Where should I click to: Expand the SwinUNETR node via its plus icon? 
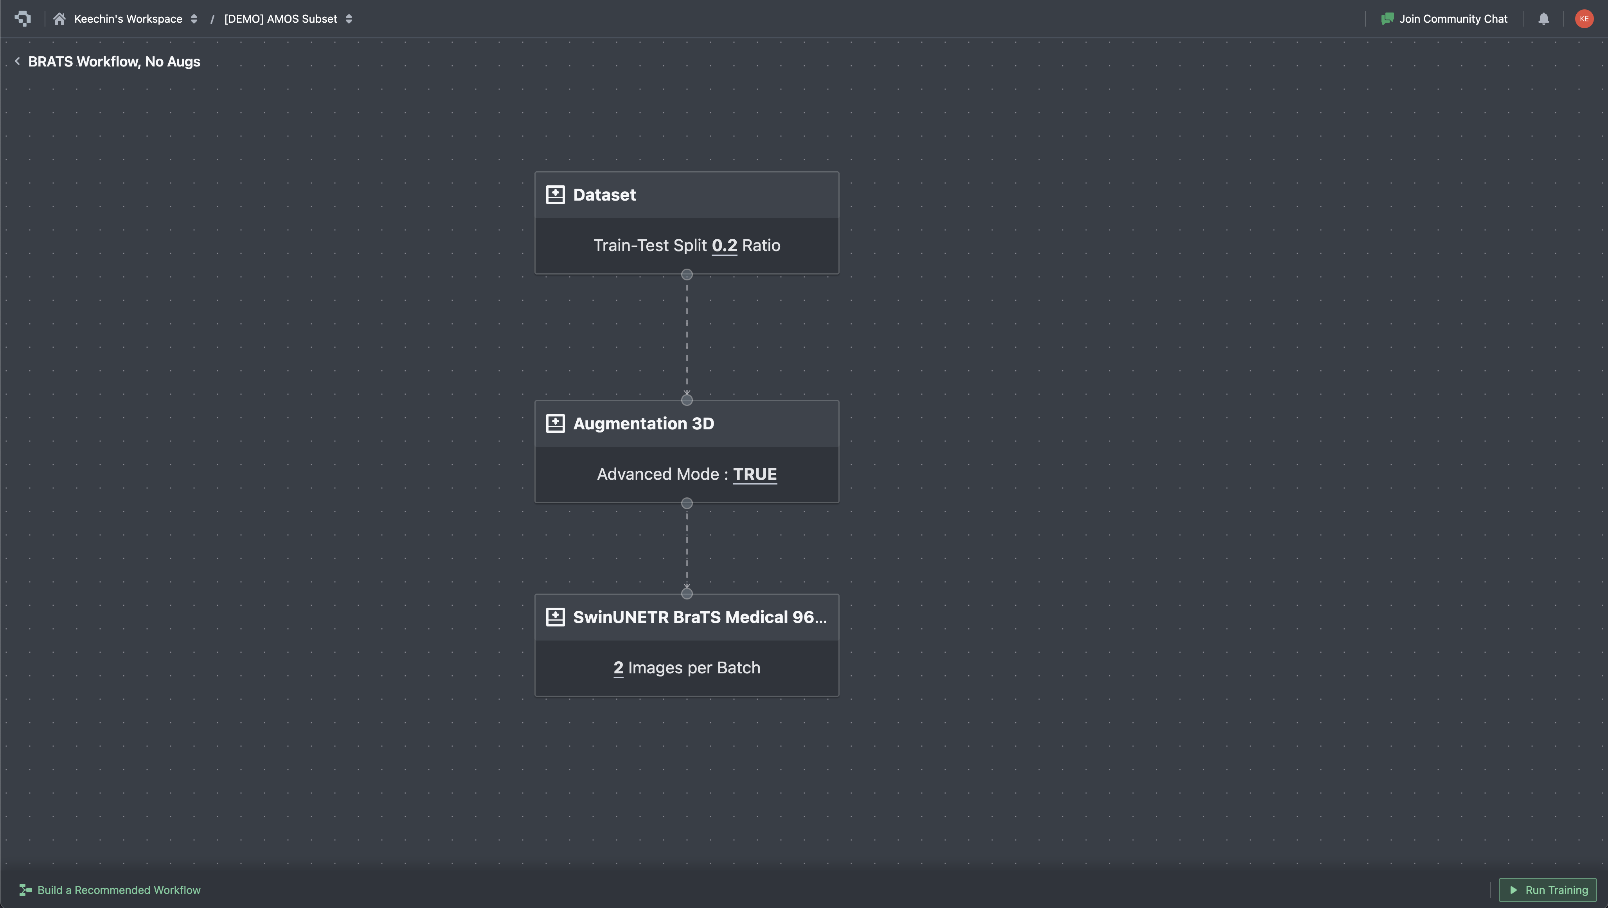click(556, 617)
